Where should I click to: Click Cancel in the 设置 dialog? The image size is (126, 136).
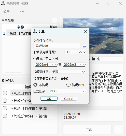(69, 99)
